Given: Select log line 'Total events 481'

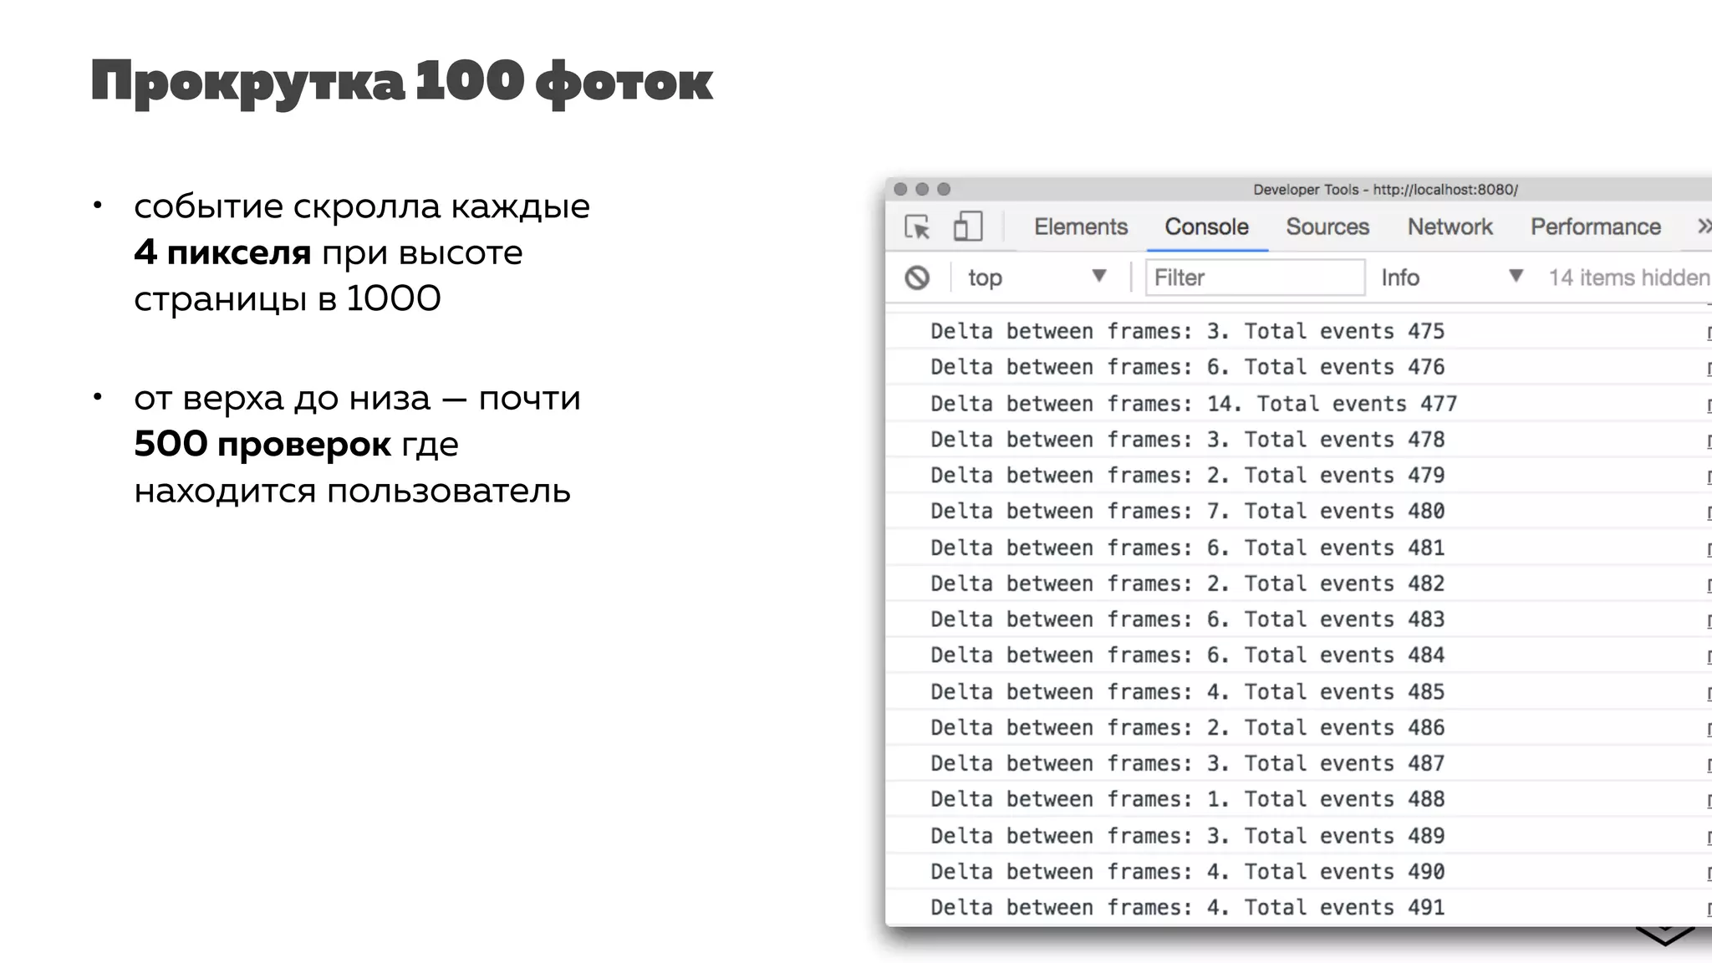Looking at the screenshot, I should pos(1298,548).
